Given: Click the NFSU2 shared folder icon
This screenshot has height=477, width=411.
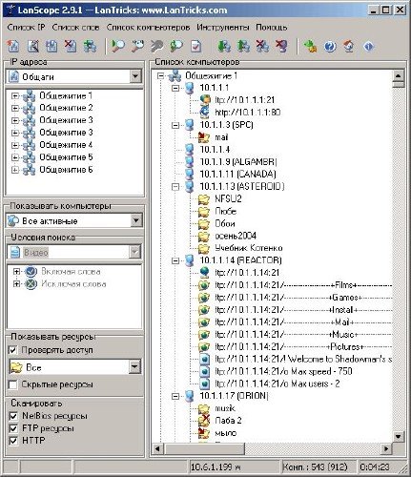Looking at the screenshot, I should [204, 199].
